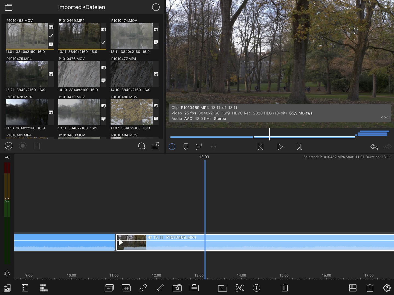Tap the scissors split icon
The height and width of the screenshot is (295, 394).
pyautogui.click(x=239, y=288)
